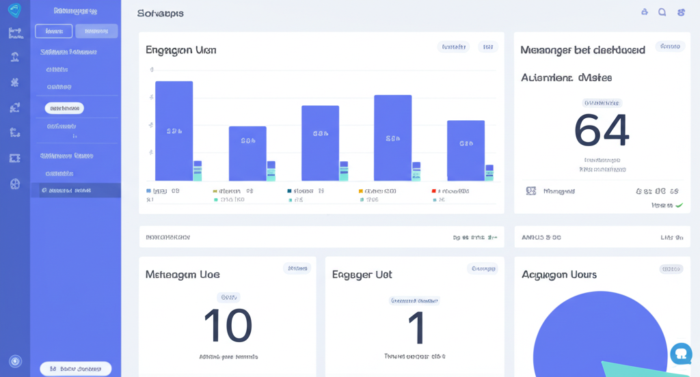Click the circular icon at the left rail bottom
700x377 pixels.
[15, 361]
